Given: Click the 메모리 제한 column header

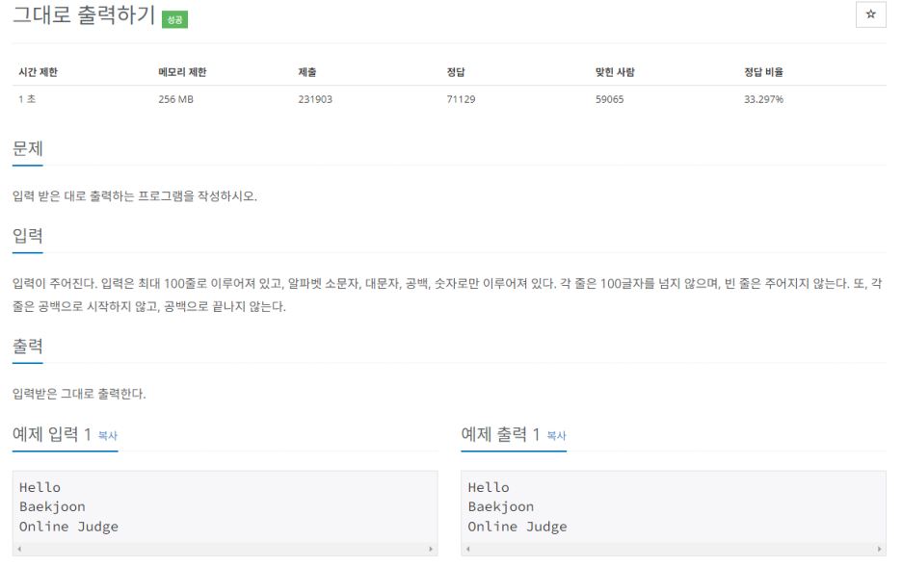Looking at the screenshot, I should click(x=182, y=72).
